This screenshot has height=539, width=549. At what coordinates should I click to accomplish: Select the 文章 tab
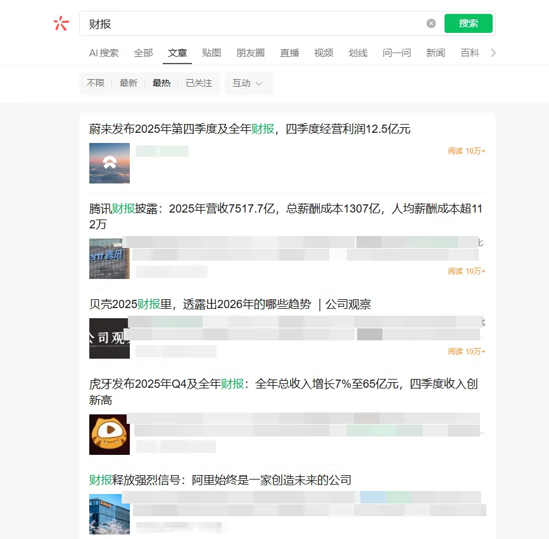pyautogui.click(x=177, y=53)
